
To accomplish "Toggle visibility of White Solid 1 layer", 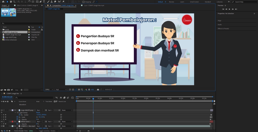I will pos(2,122).
